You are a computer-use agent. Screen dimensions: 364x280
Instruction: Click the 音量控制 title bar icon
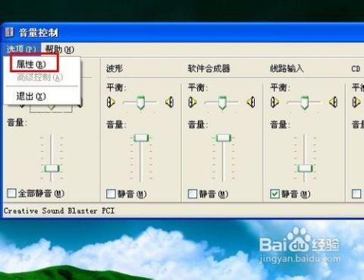click(x=9, y=33)
